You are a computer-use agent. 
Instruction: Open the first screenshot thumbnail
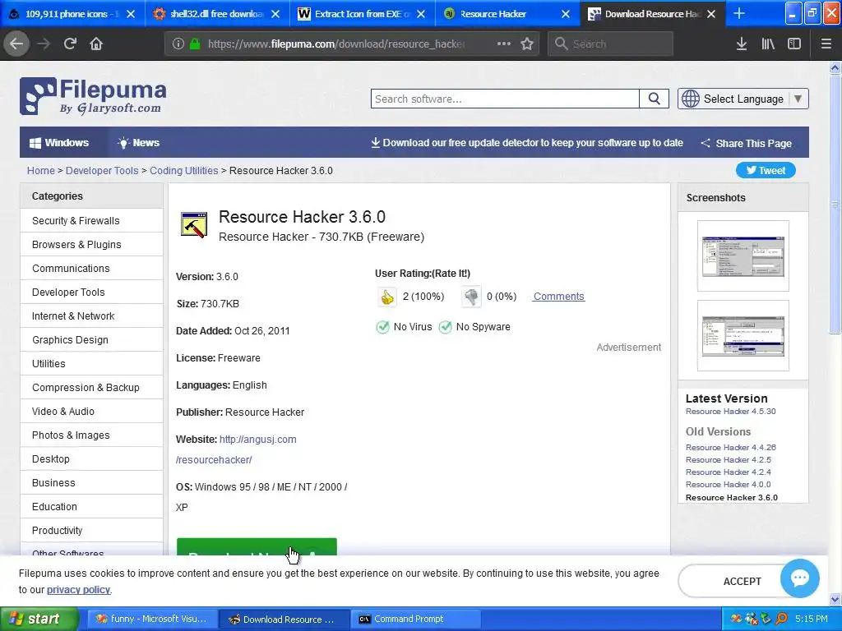tap(743, 256)
